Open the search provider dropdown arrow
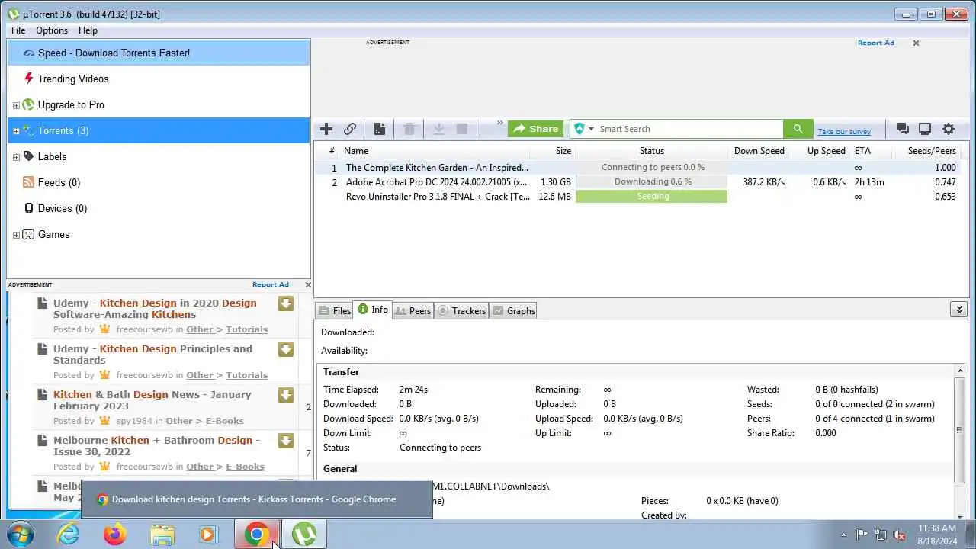Viewport: 976px width, 549px height. [x=591, y=129]
